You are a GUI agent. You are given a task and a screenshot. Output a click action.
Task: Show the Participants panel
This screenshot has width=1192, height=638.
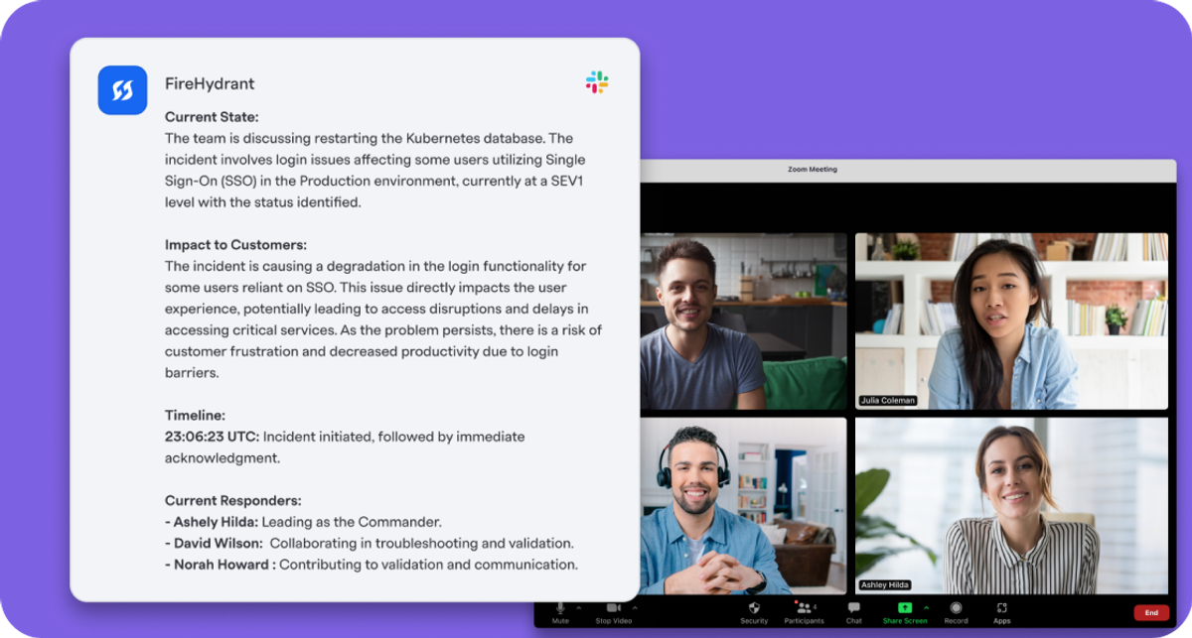(804, 611)
